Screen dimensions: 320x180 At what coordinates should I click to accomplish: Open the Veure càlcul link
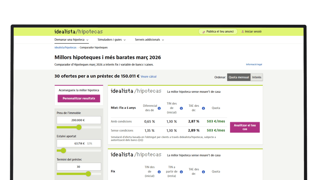[148, 76]
